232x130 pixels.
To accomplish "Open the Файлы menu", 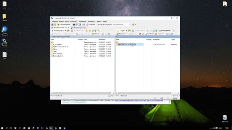I will coord(67,22).
